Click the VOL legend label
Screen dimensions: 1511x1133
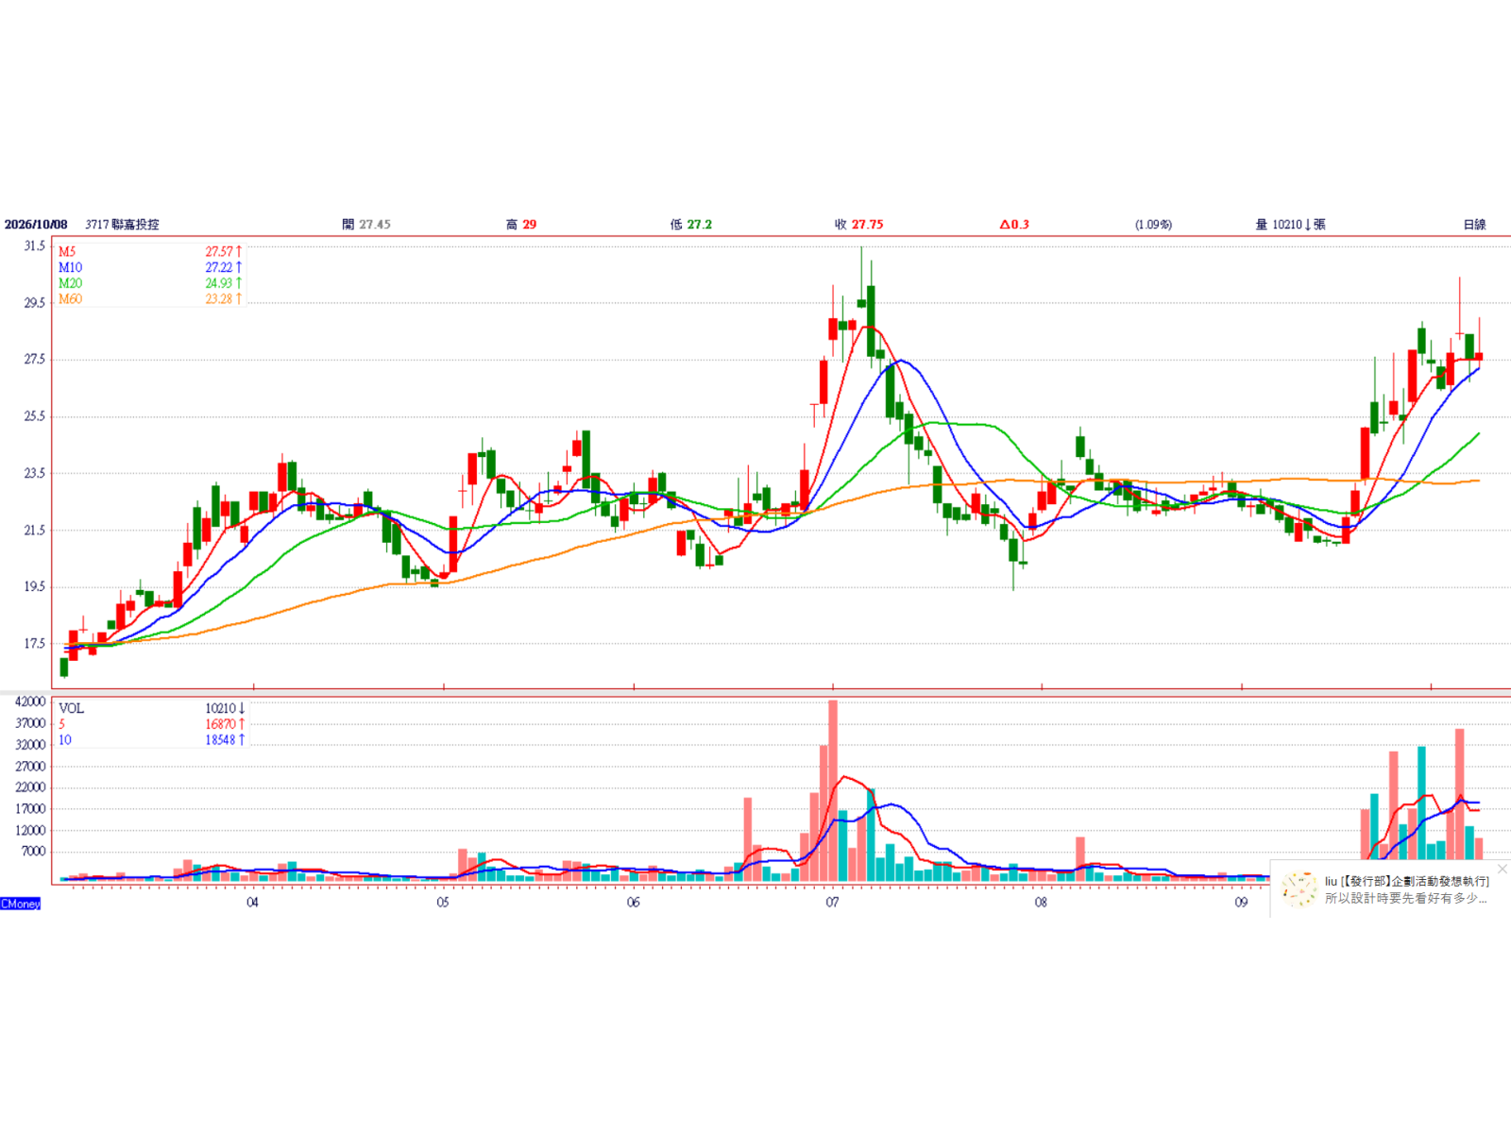pyautogui.click(x=72, y=709)
